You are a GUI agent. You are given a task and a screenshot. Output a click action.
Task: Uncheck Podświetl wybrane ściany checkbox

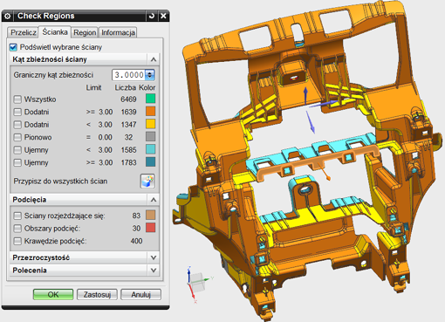coord(13,47)
